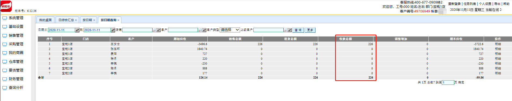The height and width of the screenshot is (101, 512).
Task: Click the 财务管理 monitor icon
Action: coord(4,79)
